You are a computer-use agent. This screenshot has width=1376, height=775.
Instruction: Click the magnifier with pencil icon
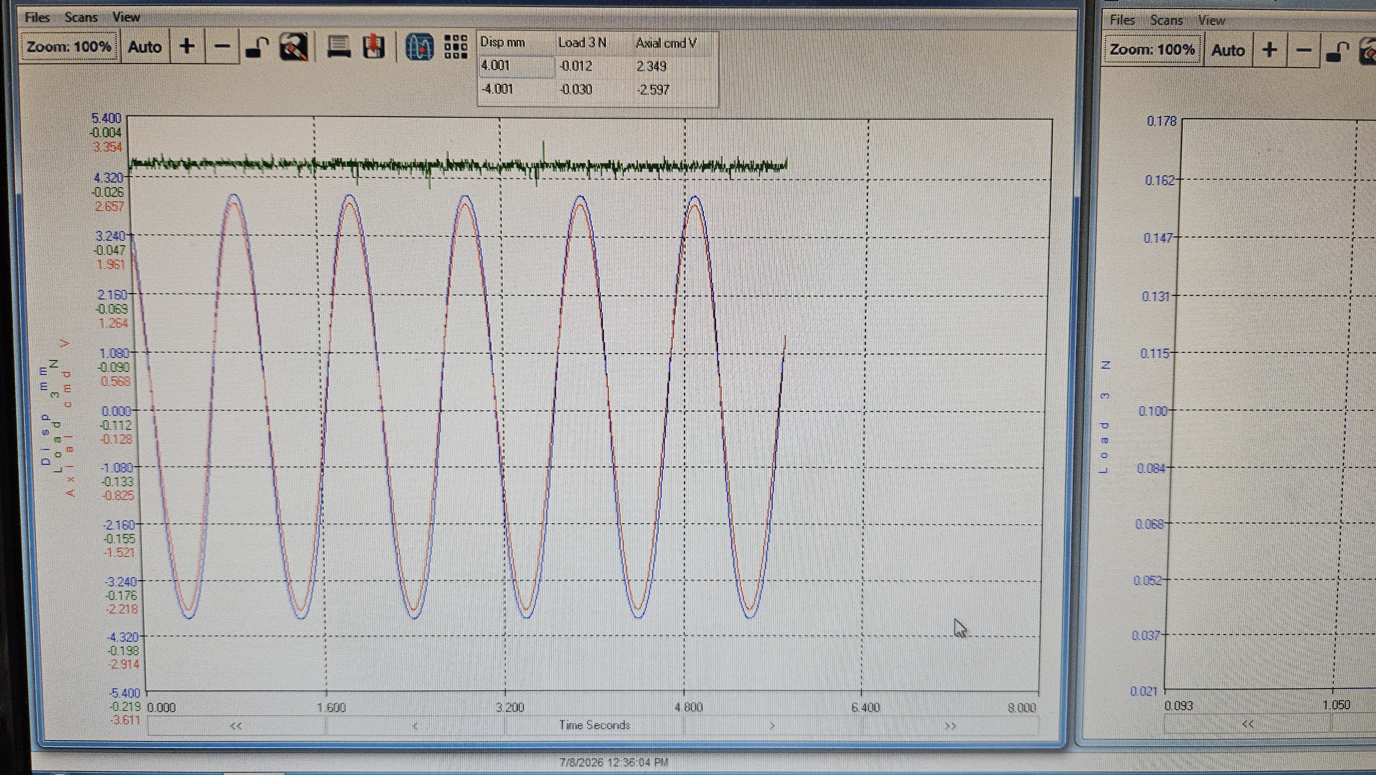click(293, 47)
